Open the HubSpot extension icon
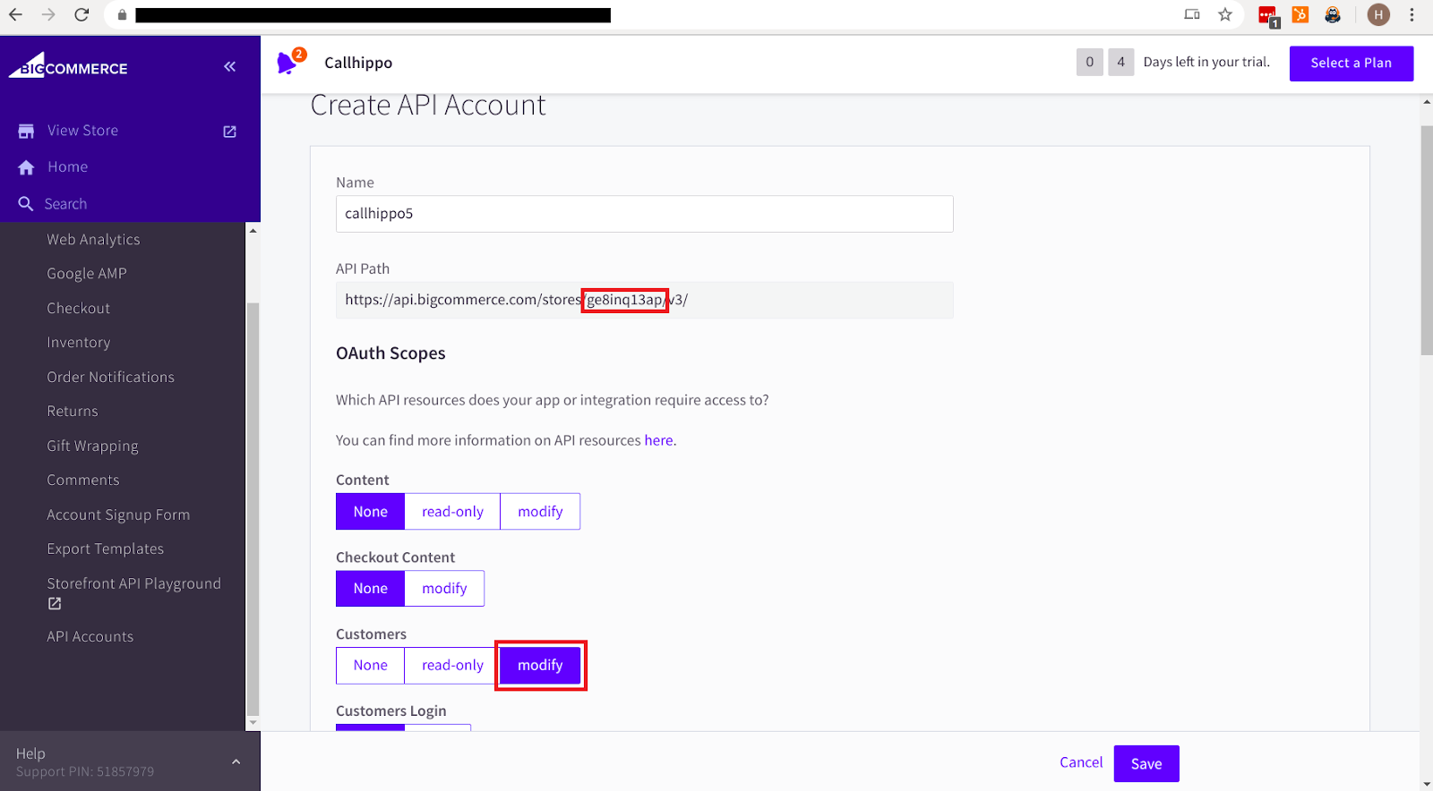Viewport: 1433px width, 791px height. pos(1300,14)
